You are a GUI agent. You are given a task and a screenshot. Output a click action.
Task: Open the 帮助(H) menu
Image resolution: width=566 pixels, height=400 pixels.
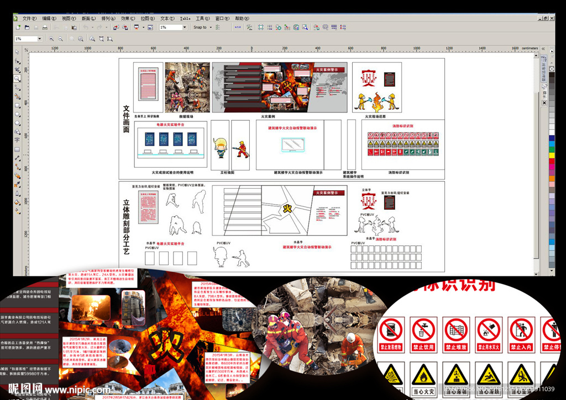[242, 18]
